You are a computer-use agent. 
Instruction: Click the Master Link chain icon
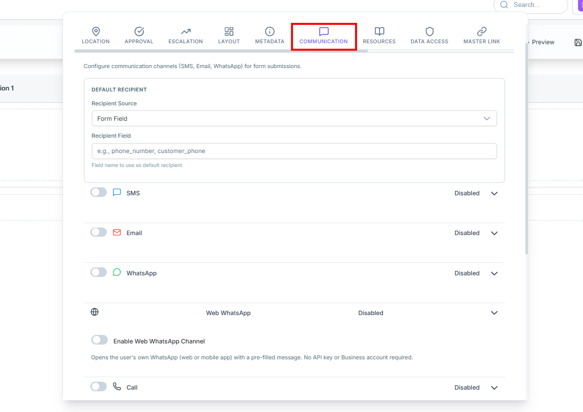click(x=482, y=31)
